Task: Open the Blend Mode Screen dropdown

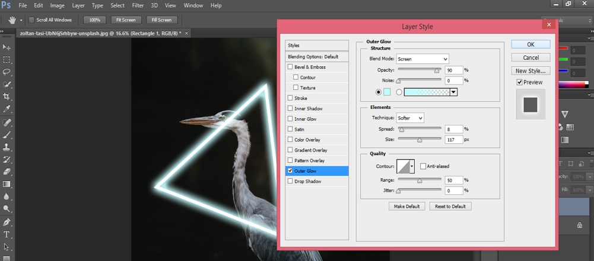Action: tap(423, 59)
